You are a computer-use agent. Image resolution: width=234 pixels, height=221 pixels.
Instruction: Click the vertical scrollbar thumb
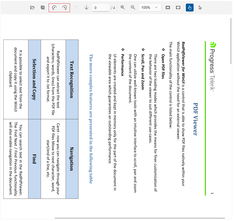point(231,41)
